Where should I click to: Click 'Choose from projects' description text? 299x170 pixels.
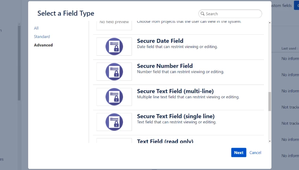click(189, 22)
